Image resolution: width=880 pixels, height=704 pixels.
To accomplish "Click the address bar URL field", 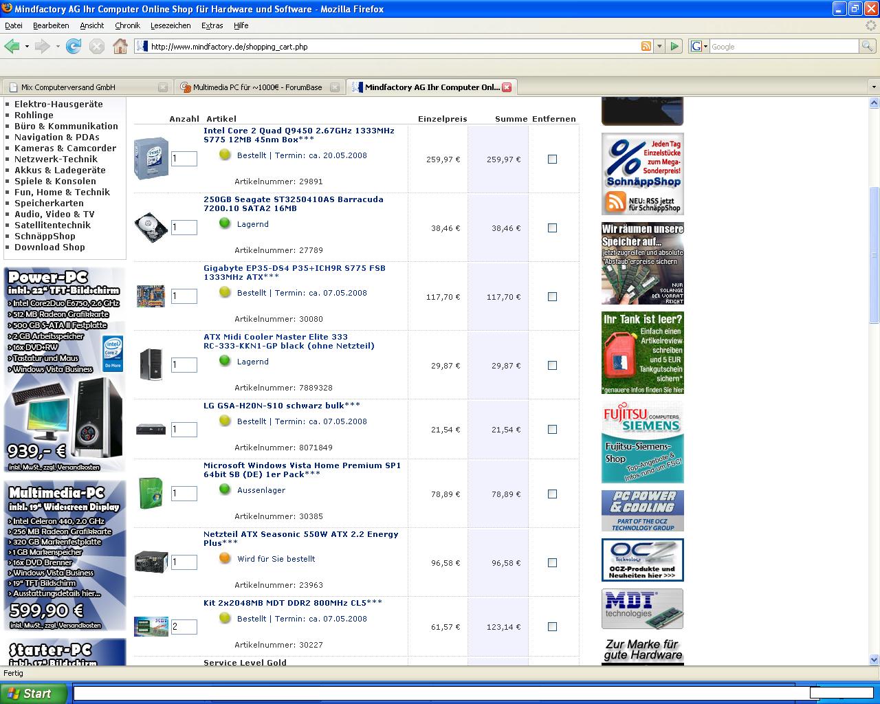I will (x=393, y=46).
